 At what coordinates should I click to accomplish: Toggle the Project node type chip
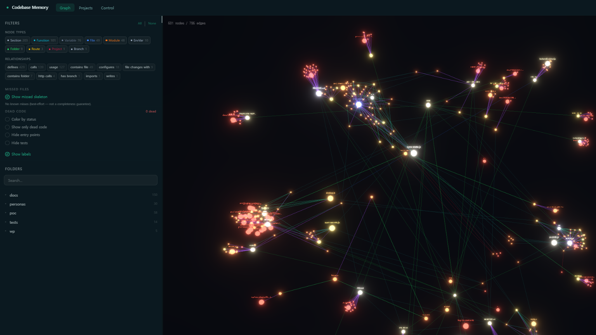[x=57, y=49]
